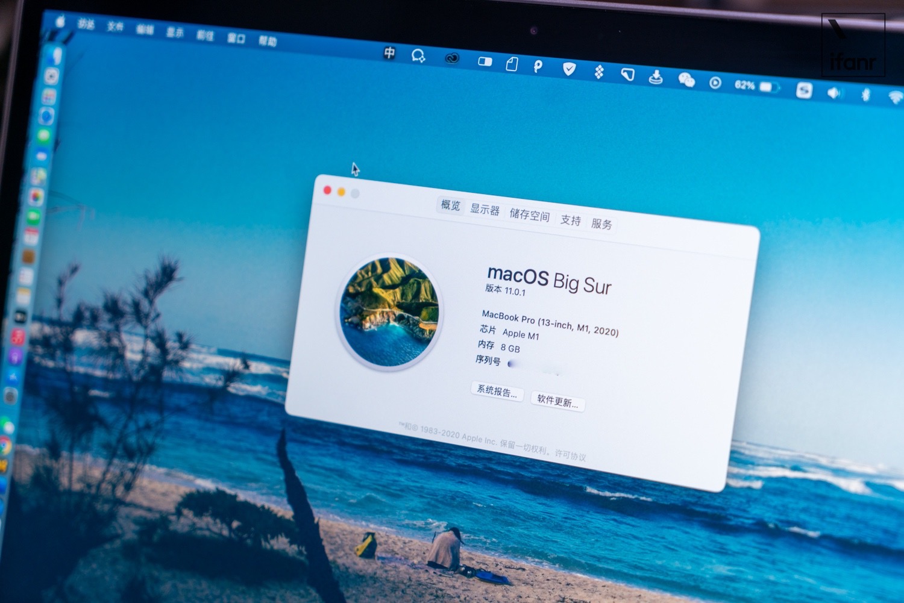Image resolution: width=904 pixels, height=603 pixels.
Task: Click the 62% battery indicator
Action: pos(756,86)
